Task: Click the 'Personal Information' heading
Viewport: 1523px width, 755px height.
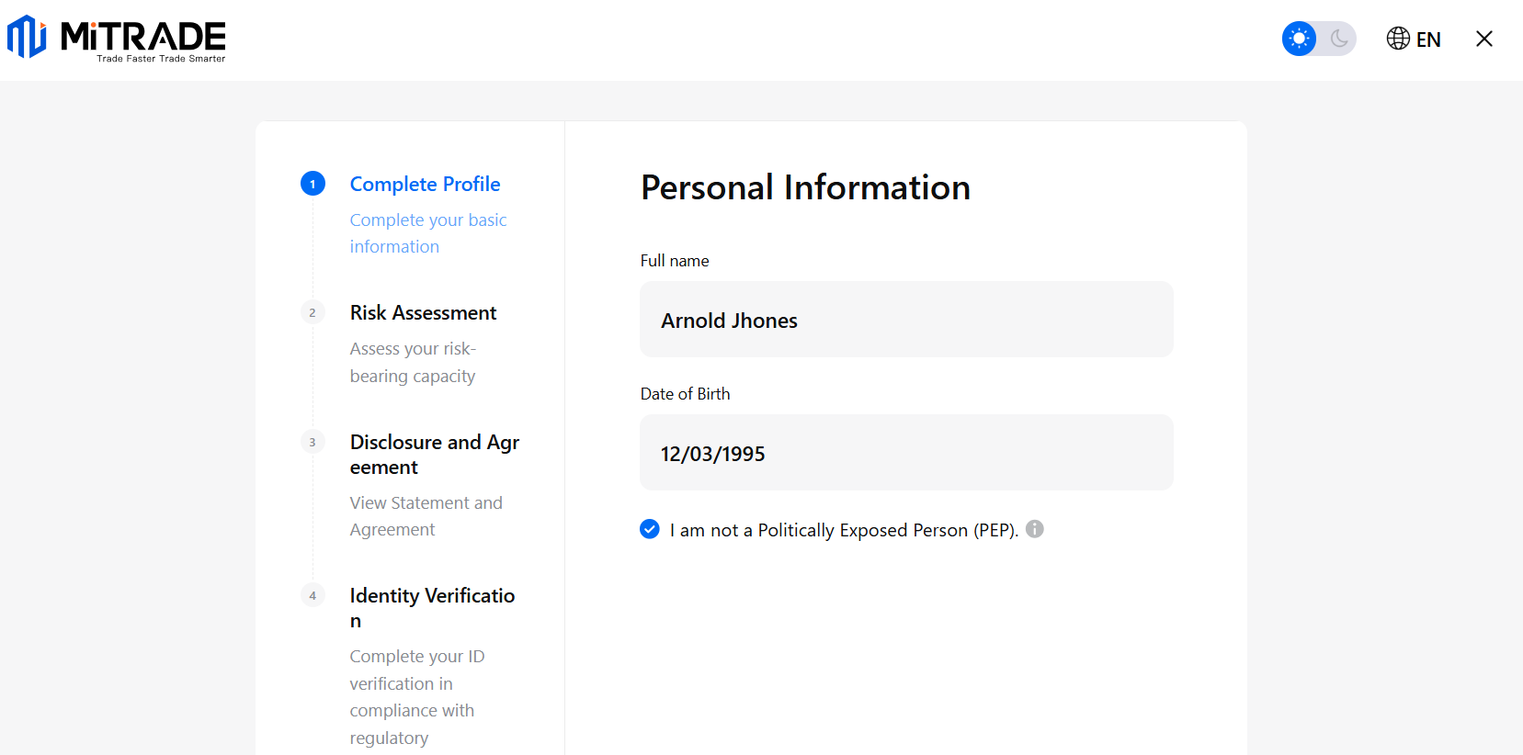Action: pos(805,187)
